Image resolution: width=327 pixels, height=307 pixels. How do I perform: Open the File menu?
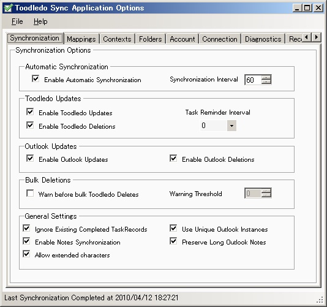(x=17, y=21)
